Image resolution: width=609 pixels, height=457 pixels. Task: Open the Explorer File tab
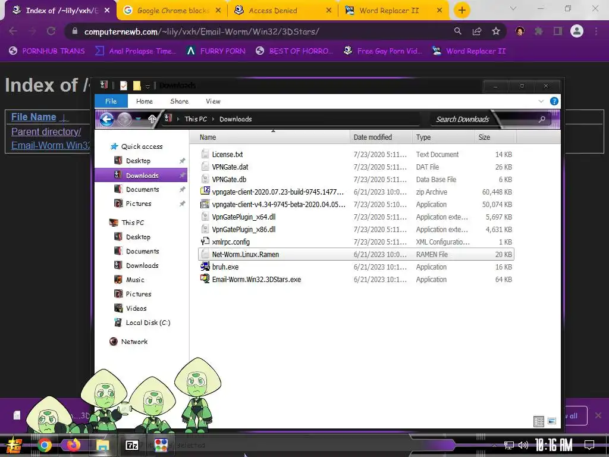111,101
